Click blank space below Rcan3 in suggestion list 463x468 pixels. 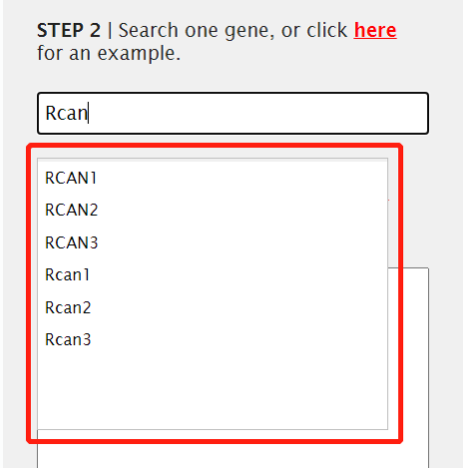pyautogui.click(x=213, y=392)
